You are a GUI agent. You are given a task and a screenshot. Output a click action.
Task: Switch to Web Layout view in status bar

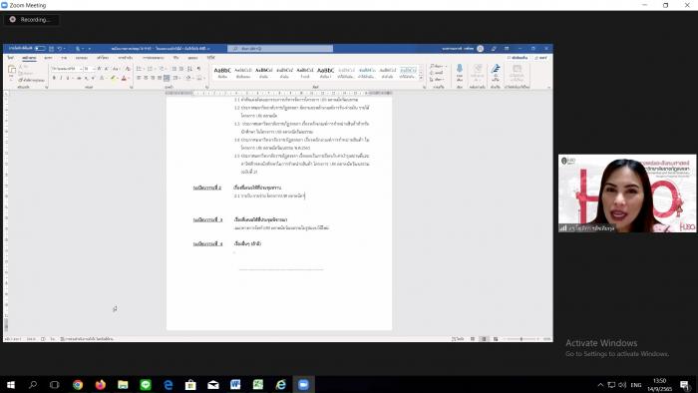496,339
